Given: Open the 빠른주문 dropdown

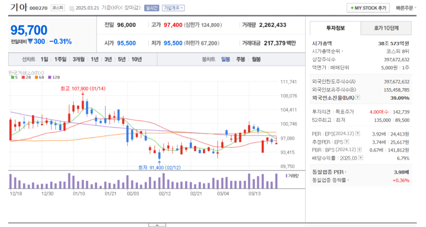Looking at the screenshot, I should [x=406, y=8].
